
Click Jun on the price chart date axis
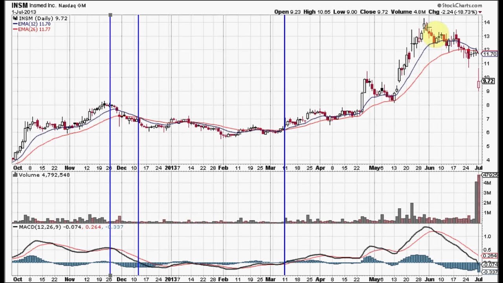(x=430, y=168)
